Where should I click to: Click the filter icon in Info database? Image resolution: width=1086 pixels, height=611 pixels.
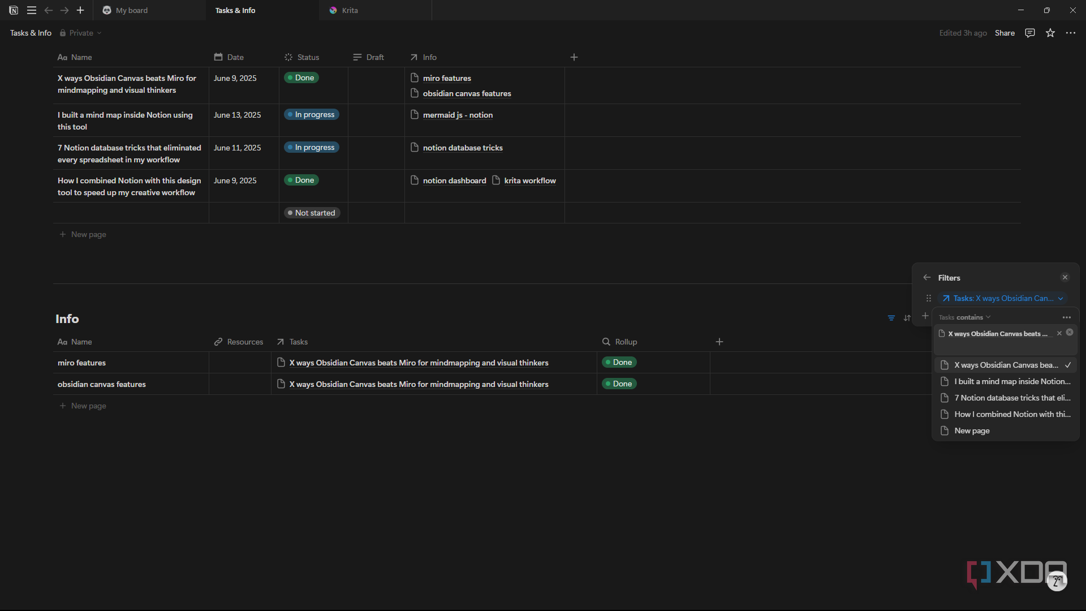pos(891,318)
